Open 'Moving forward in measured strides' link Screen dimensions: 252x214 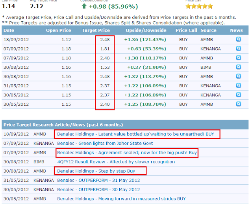[x=121, y=199]
